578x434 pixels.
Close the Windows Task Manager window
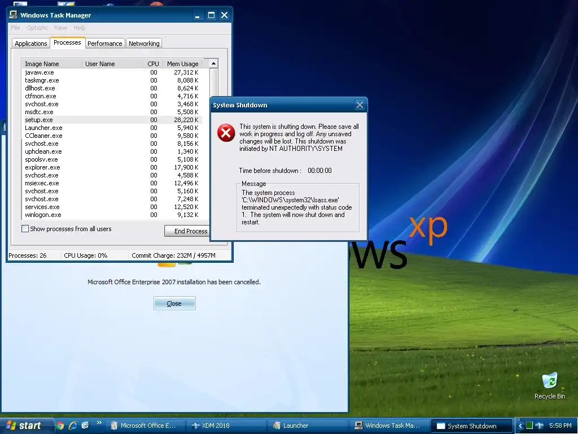pyautogui.click(x=224, y=15)
